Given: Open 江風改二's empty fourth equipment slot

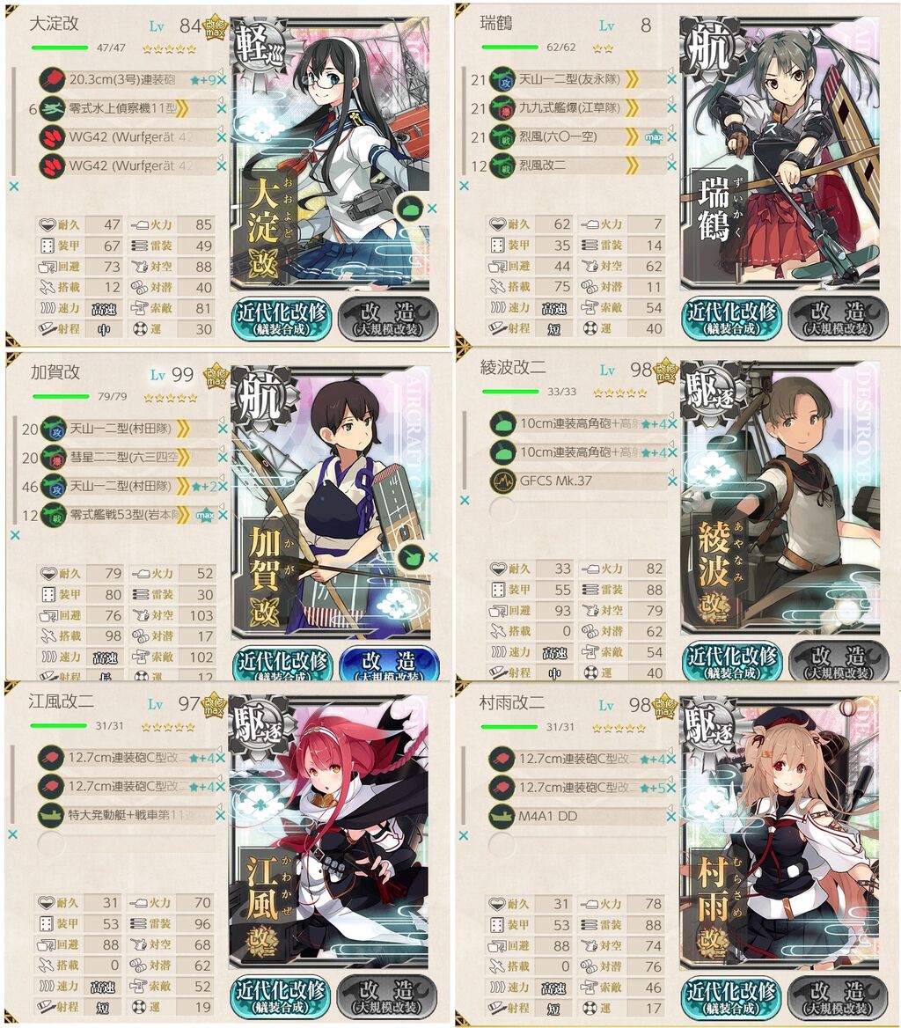Looking at the screenshot, I should [x=127, y=844].
